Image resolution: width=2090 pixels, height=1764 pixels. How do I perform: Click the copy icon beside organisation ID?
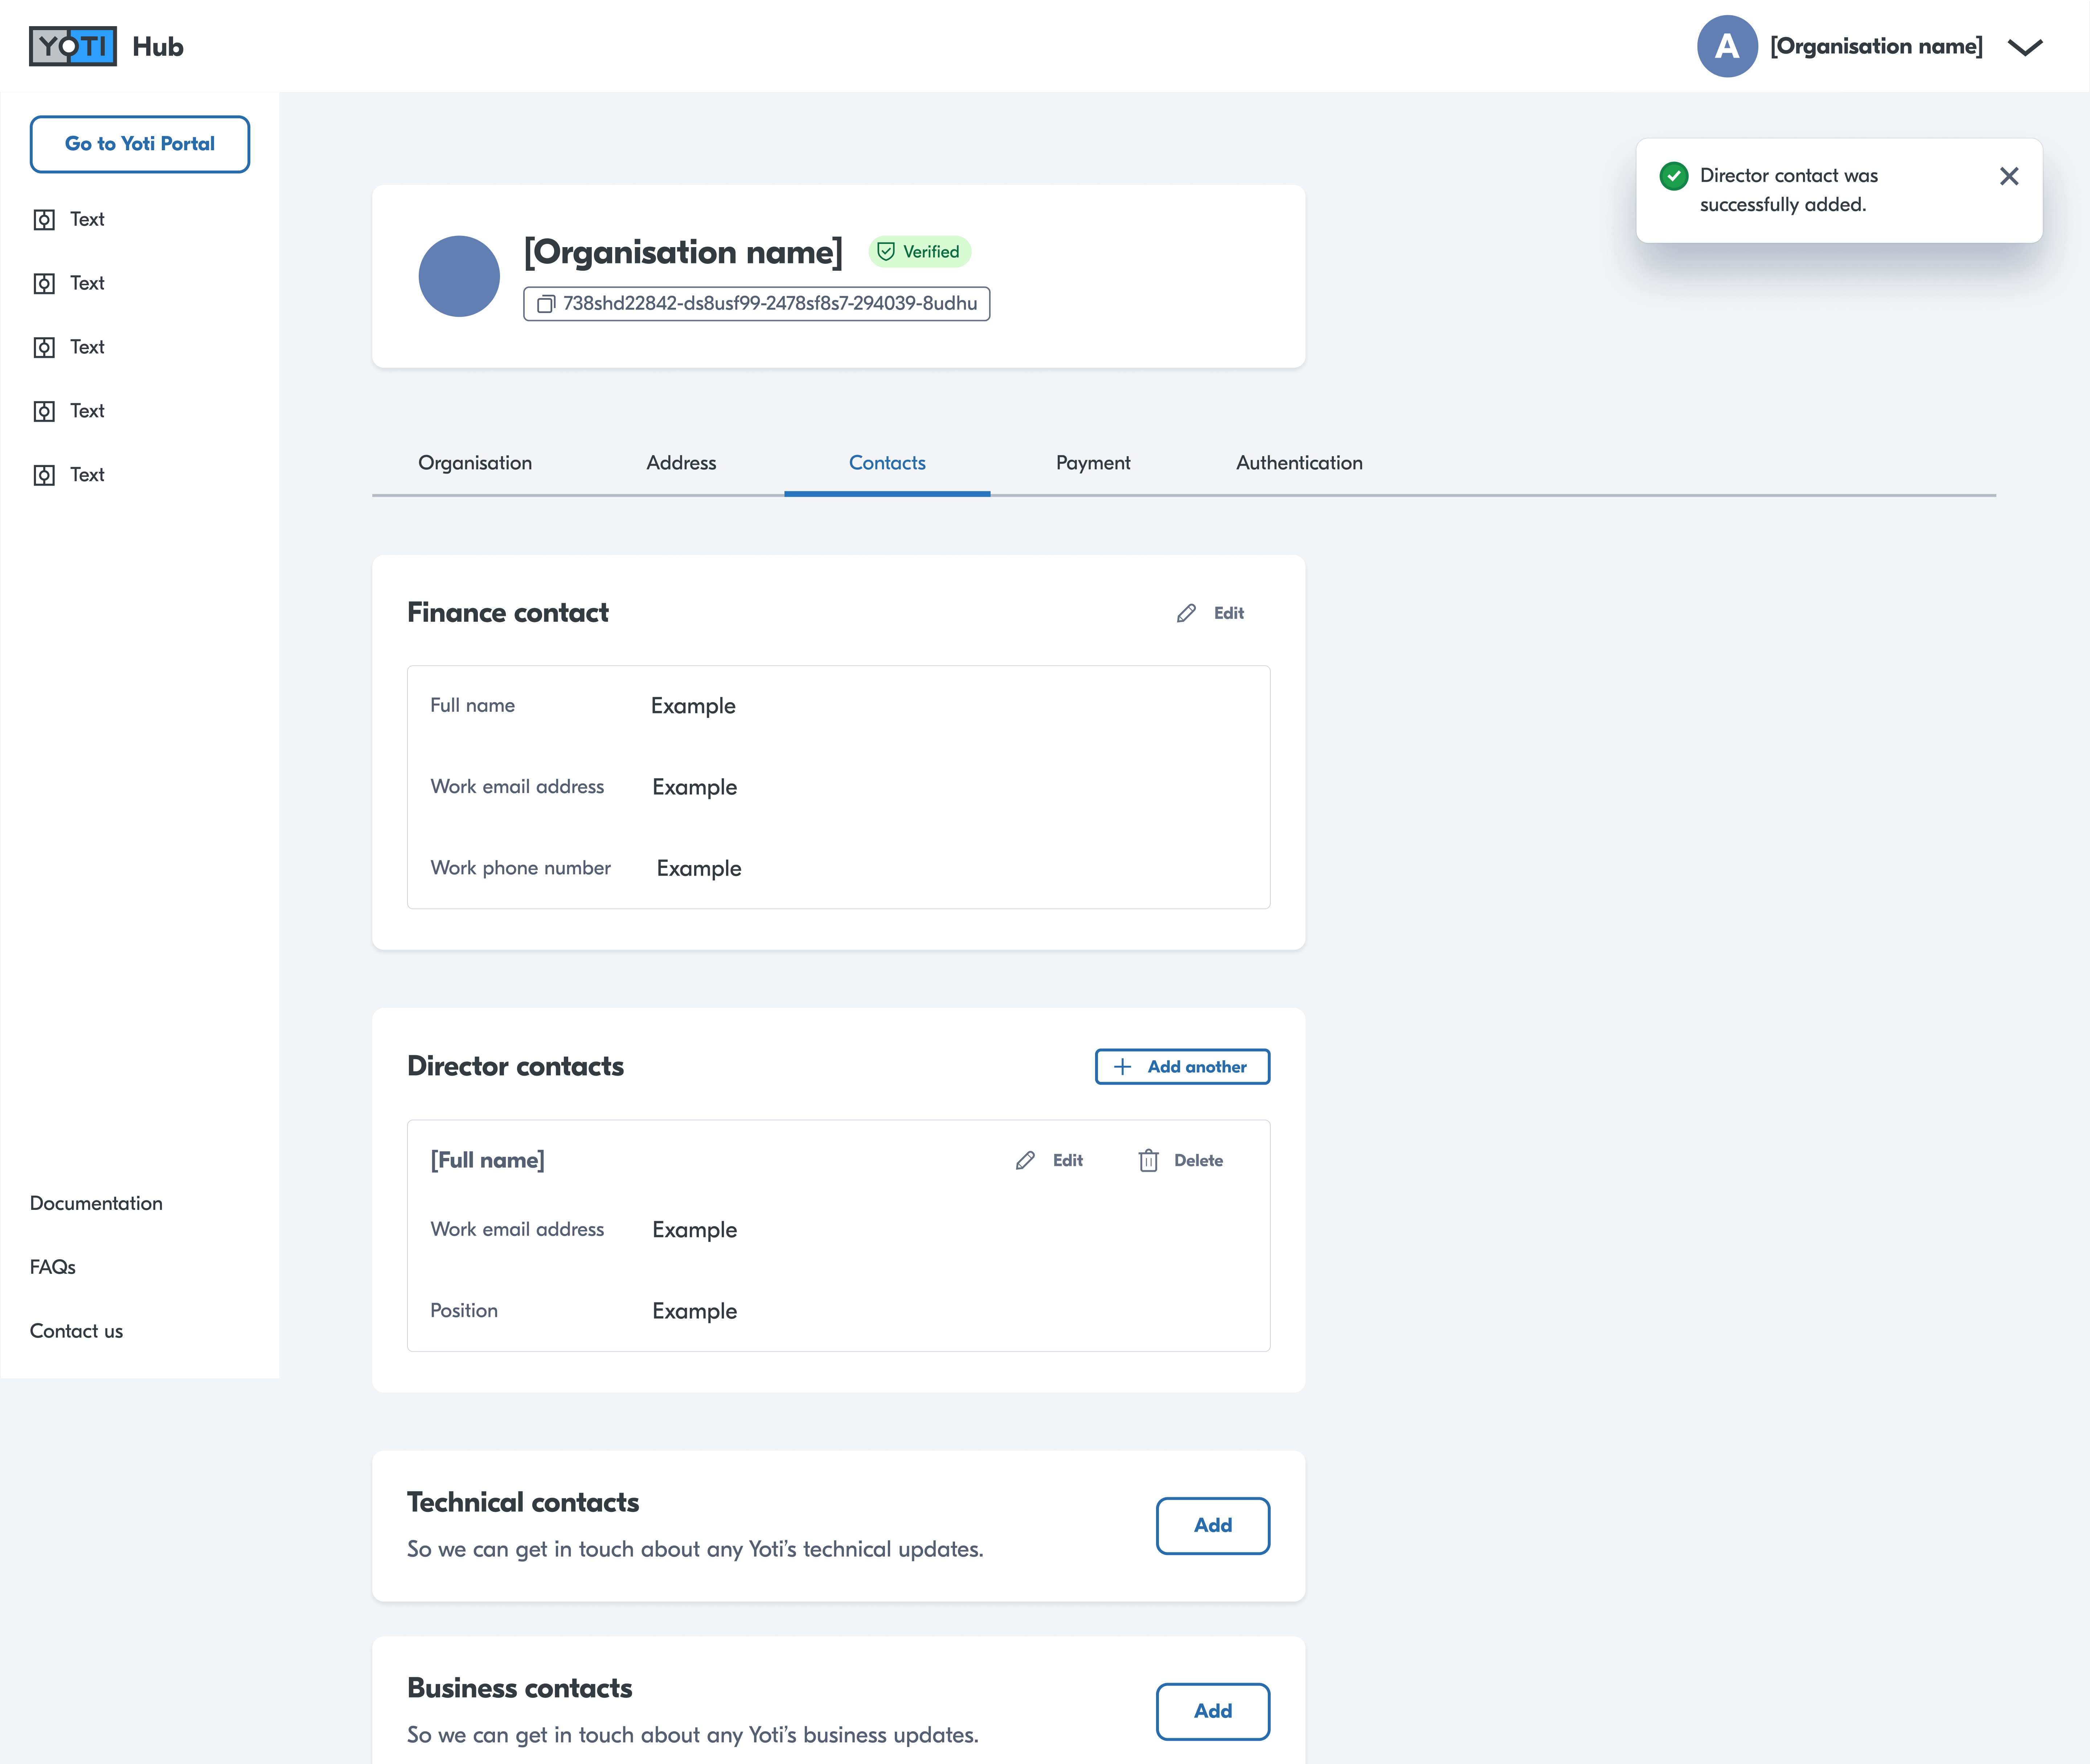click(x=546, y=304)
